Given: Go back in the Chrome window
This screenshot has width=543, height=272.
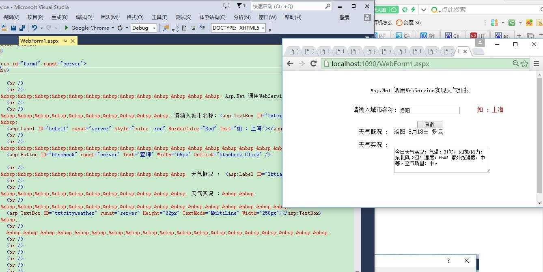Looking at the screenshot, I should pos(290,63).
